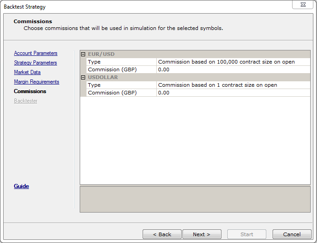Collapse the USDOLLAR section

(83, 78)
